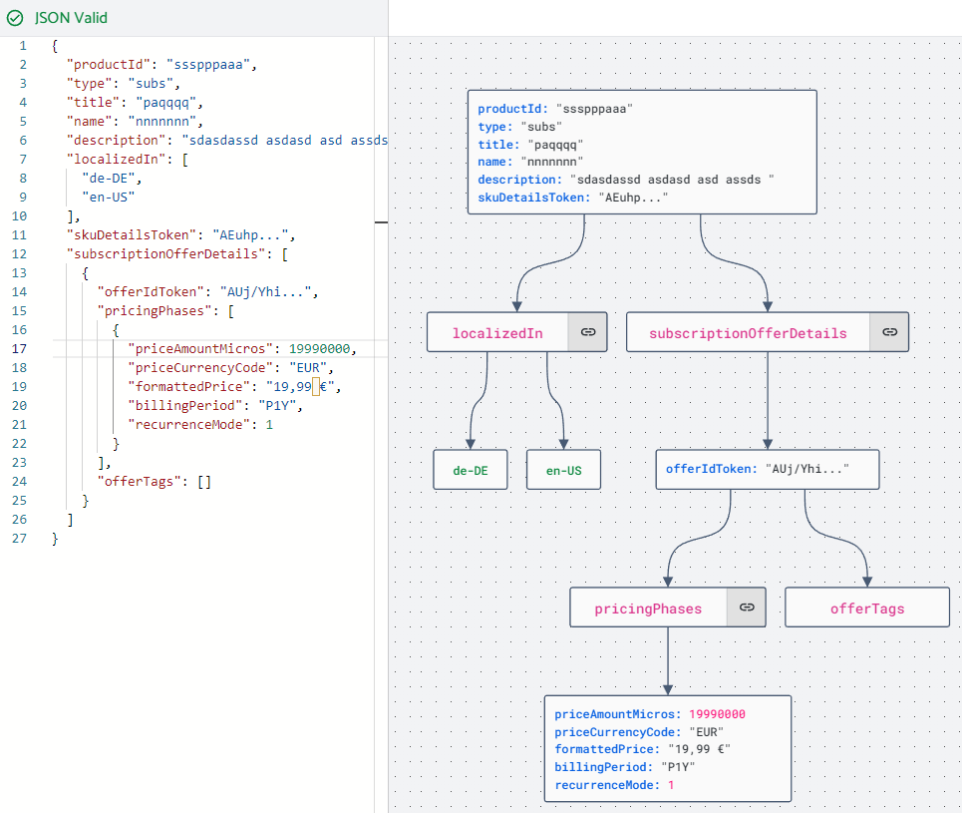This screenshot has height=813, width=962.
Task: Click the green JSON Valid checkmark icon
Action: [x=15, y=18]
